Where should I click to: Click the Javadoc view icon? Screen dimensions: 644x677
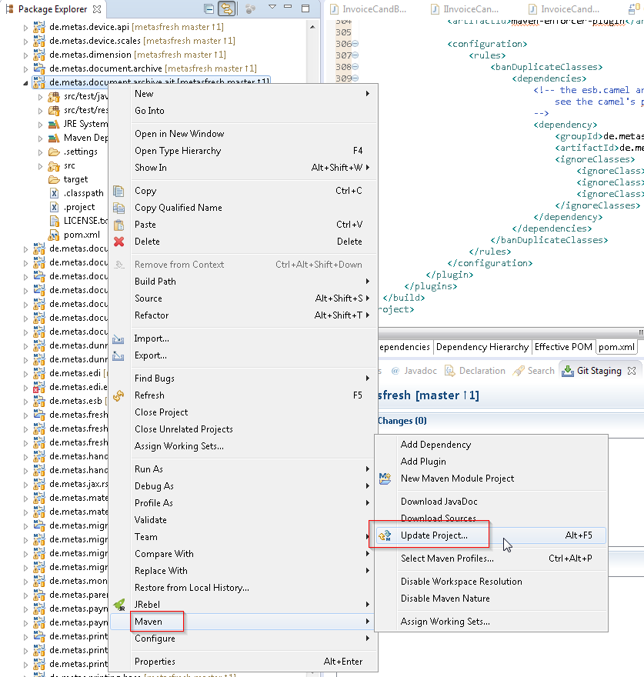point(395,371)
